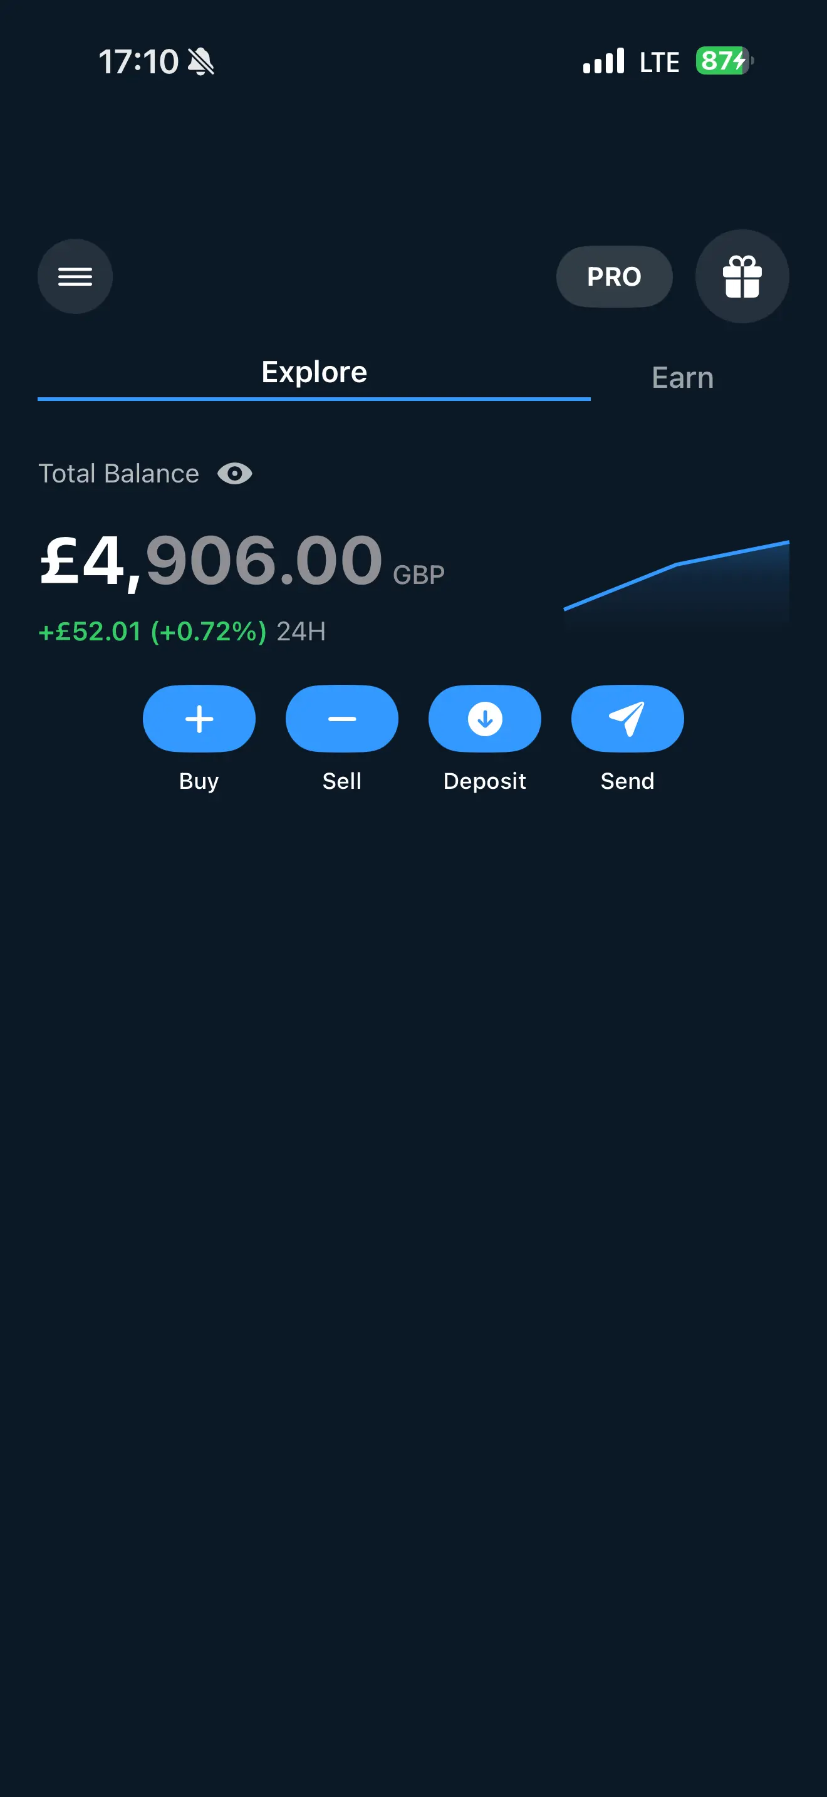Tap the paper plane Send icon
The width and height of the screenshot is (827, 1797).
(x=627, y=719)
